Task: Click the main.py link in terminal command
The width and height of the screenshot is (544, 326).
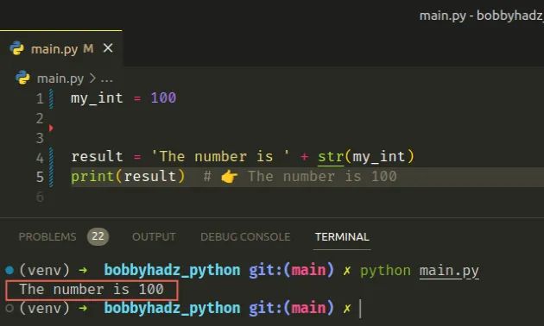Action: coord(449,271)
